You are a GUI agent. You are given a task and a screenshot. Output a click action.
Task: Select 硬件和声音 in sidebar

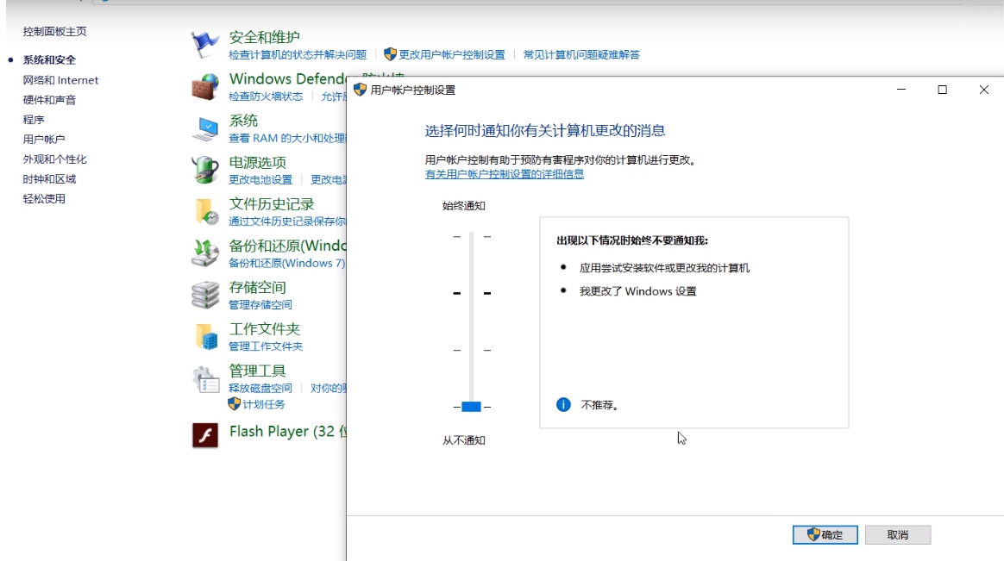point(49,100)
